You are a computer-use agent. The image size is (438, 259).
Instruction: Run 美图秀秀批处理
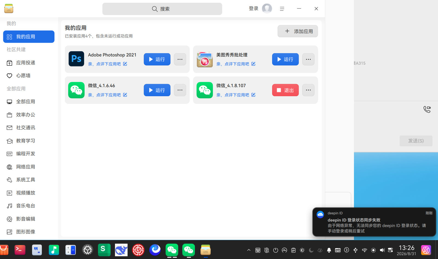(285, 59)
